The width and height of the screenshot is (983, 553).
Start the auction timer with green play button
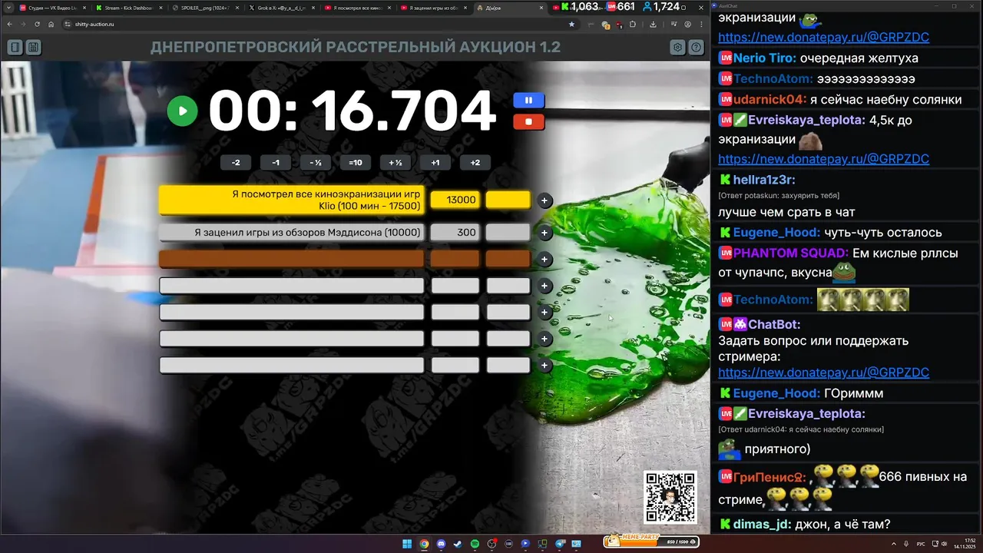[182, 111]
